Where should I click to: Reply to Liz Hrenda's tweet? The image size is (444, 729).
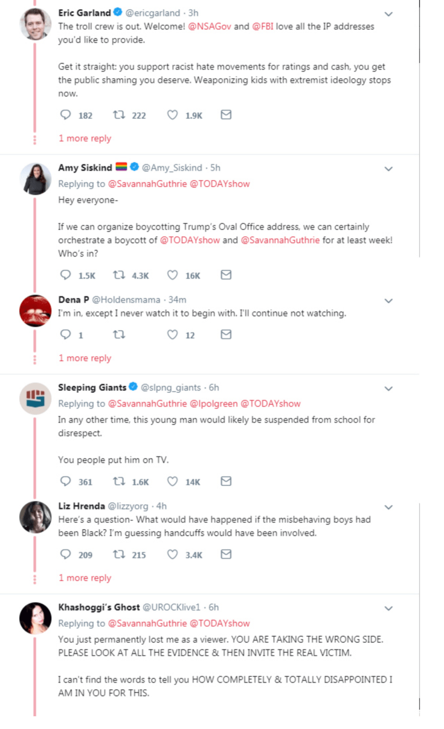pyautogui.click(x=65, y=555)
